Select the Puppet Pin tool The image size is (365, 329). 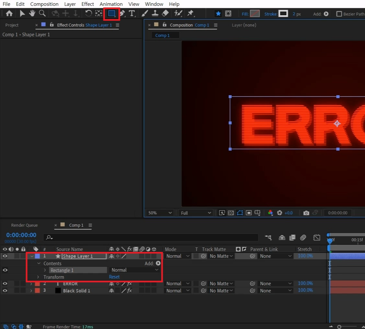click(191, 14)
